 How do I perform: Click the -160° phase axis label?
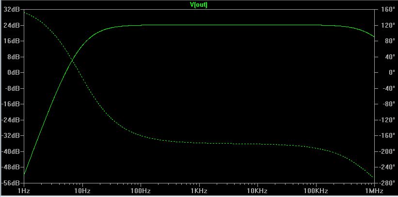[x=387, y=136]
